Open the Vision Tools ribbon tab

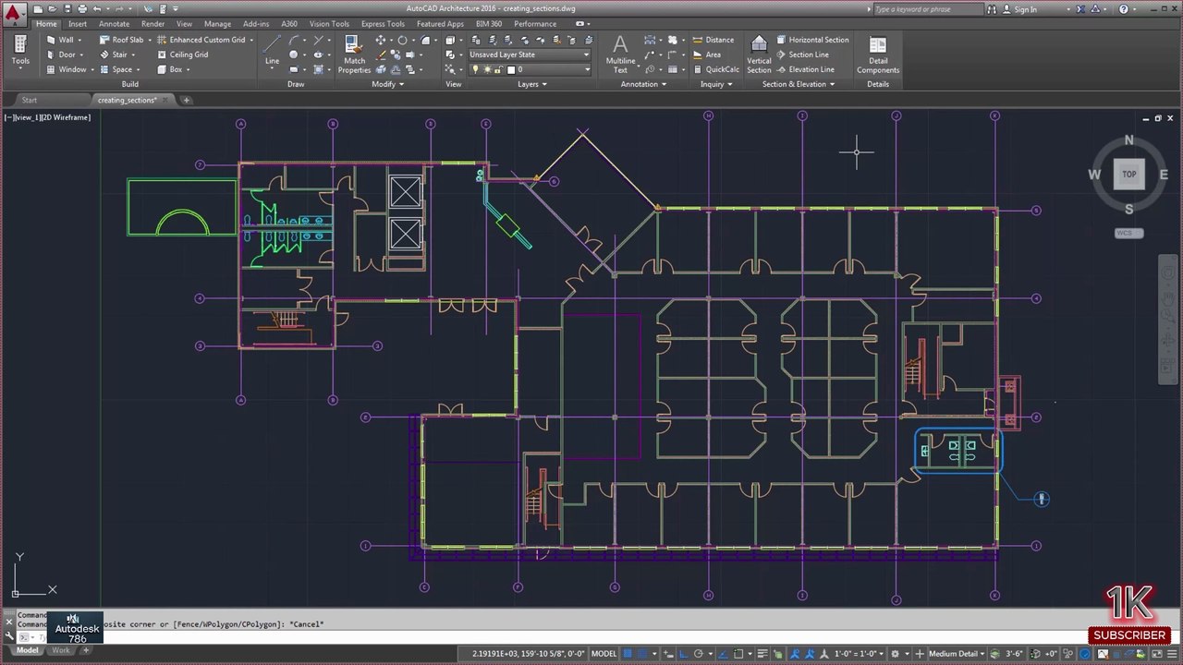(x=329, y=23)
